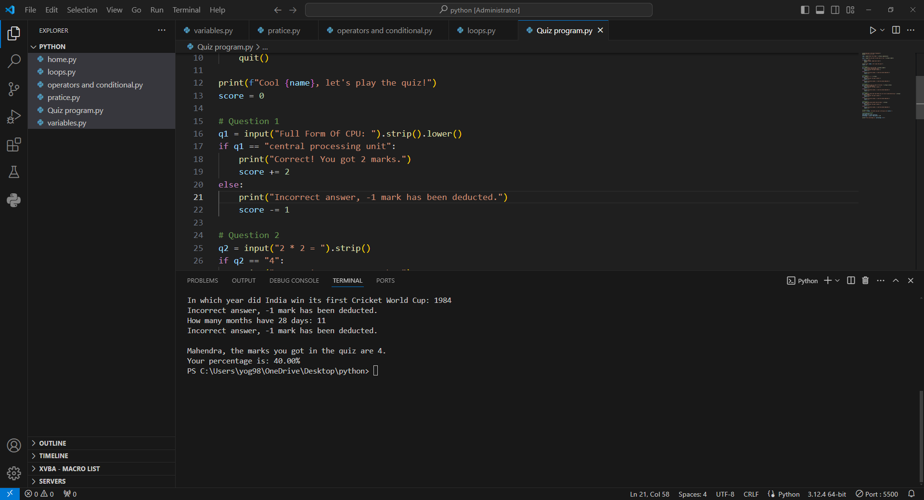Viewport: 924px width, 500px height.
Task: Go back in navigation history
Action: pos(278,10)
